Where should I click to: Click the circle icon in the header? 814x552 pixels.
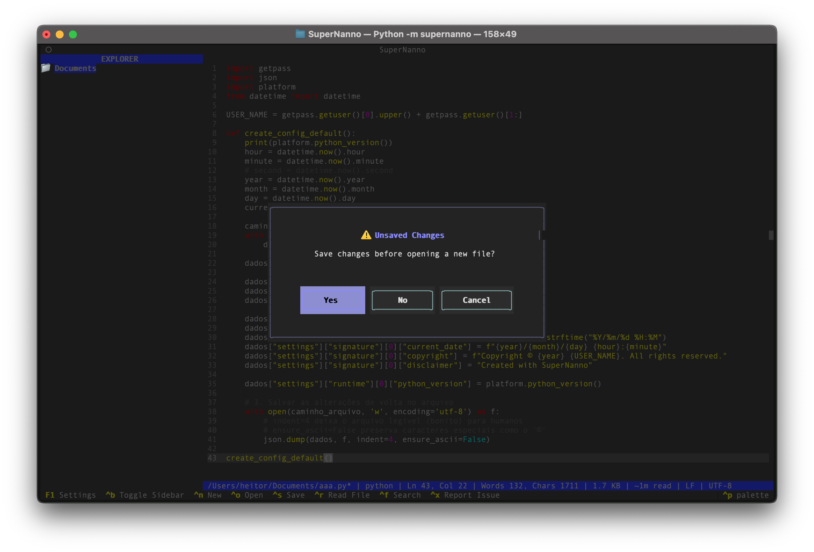coord(49,50)
